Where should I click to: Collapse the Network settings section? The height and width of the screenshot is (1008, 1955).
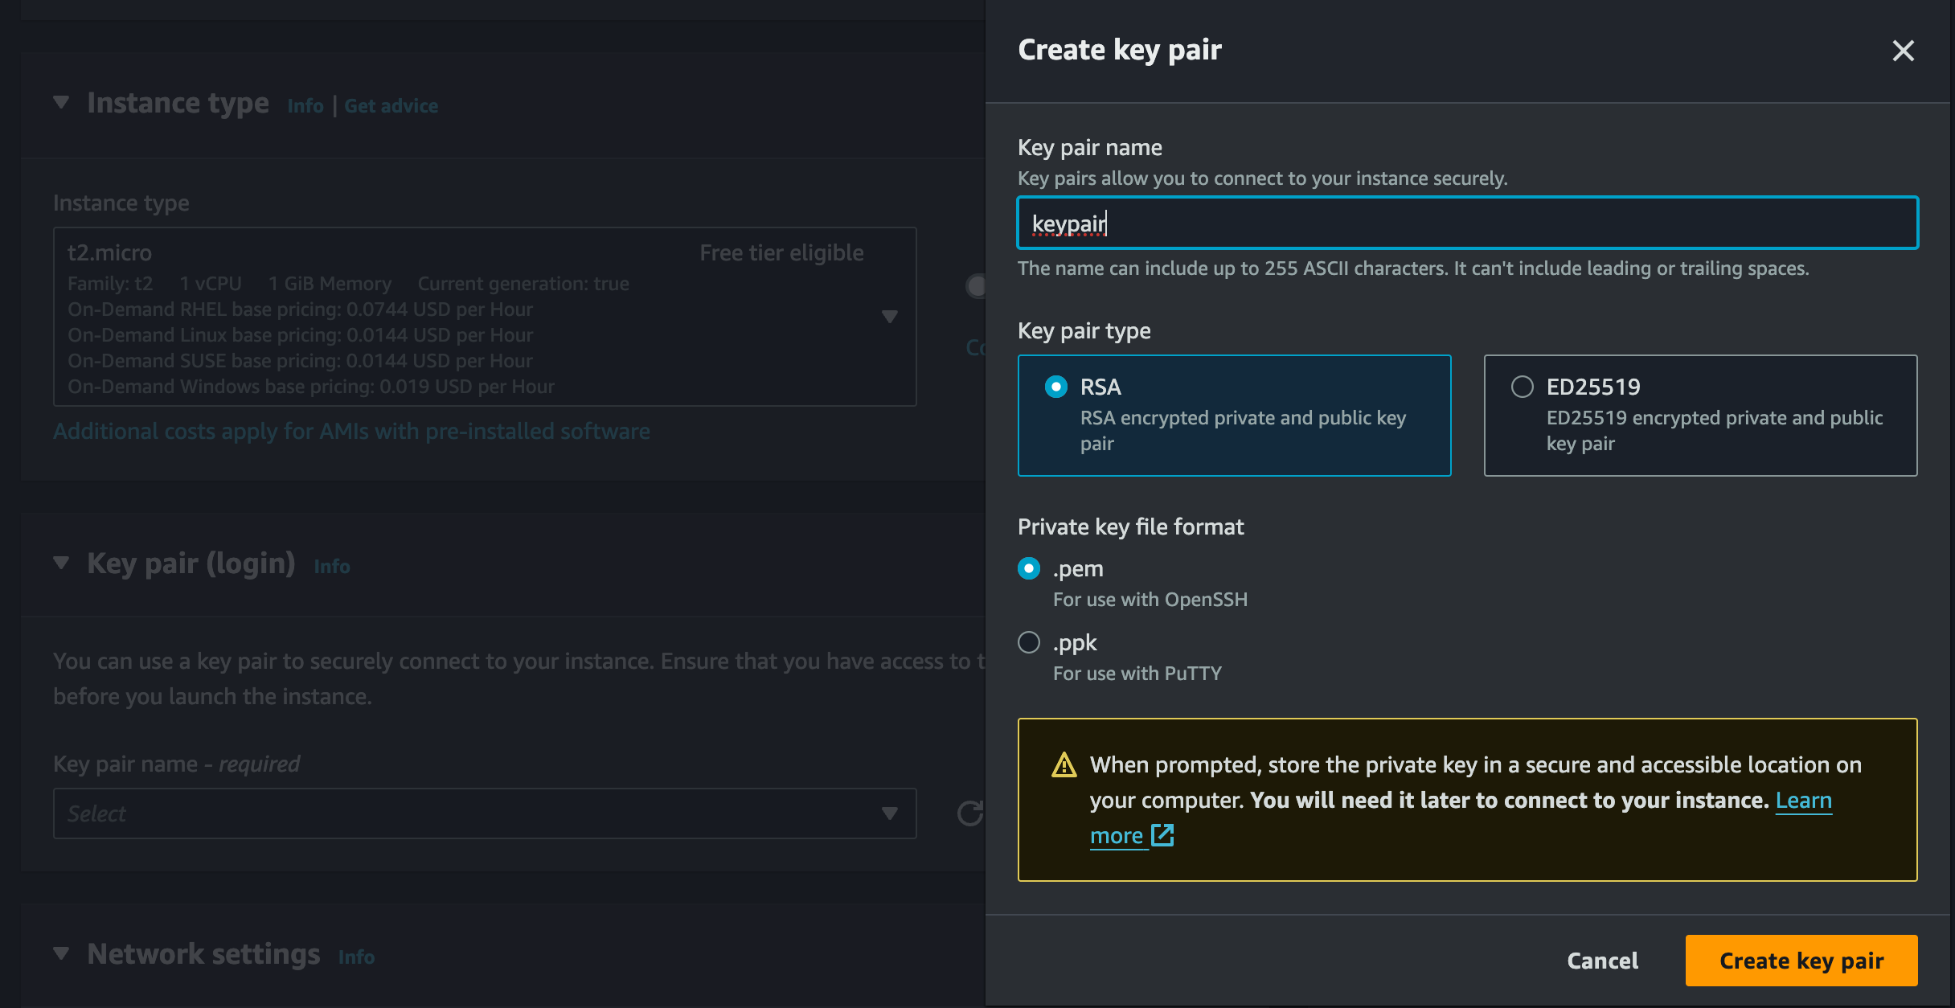tap(61, 953)
